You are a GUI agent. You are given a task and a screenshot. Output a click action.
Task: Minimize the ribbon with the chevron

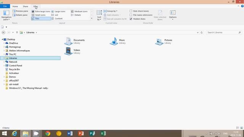(x=238, y=6)
